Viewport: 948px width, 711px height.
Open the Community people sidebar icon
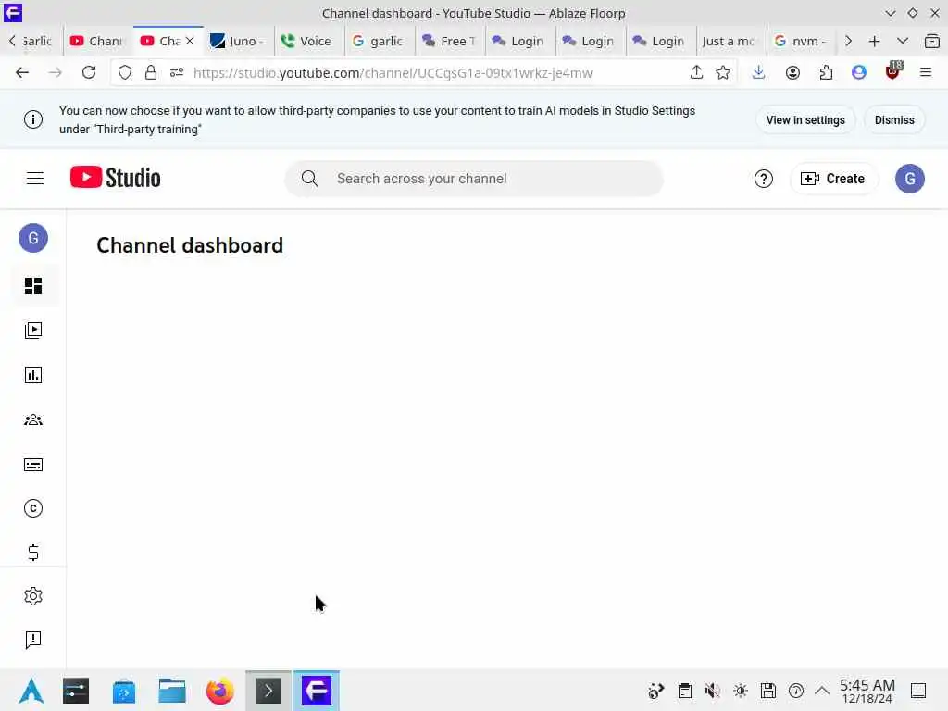pos(33,419)
